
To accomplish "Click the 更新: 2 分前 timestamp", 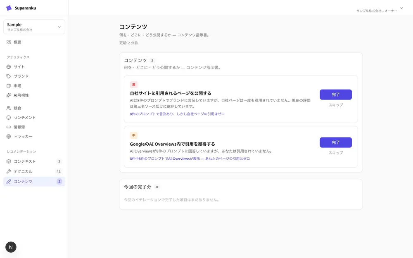I will tap(128, 43).
